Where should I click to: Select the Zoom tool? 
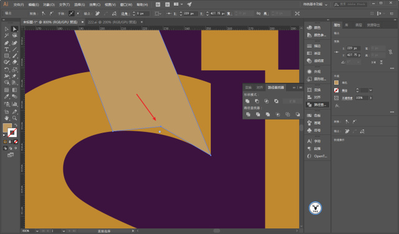14,118
